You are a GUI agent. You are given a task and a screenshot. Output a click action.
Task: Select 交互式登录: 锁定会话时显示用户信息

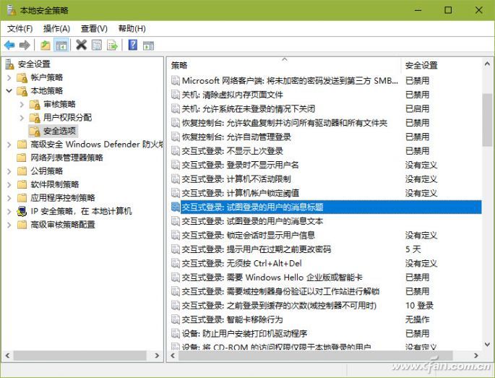tap(325, 236)
